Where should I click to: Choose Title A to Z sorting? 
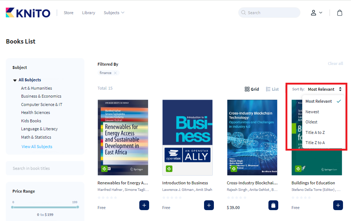click(315, 132)
